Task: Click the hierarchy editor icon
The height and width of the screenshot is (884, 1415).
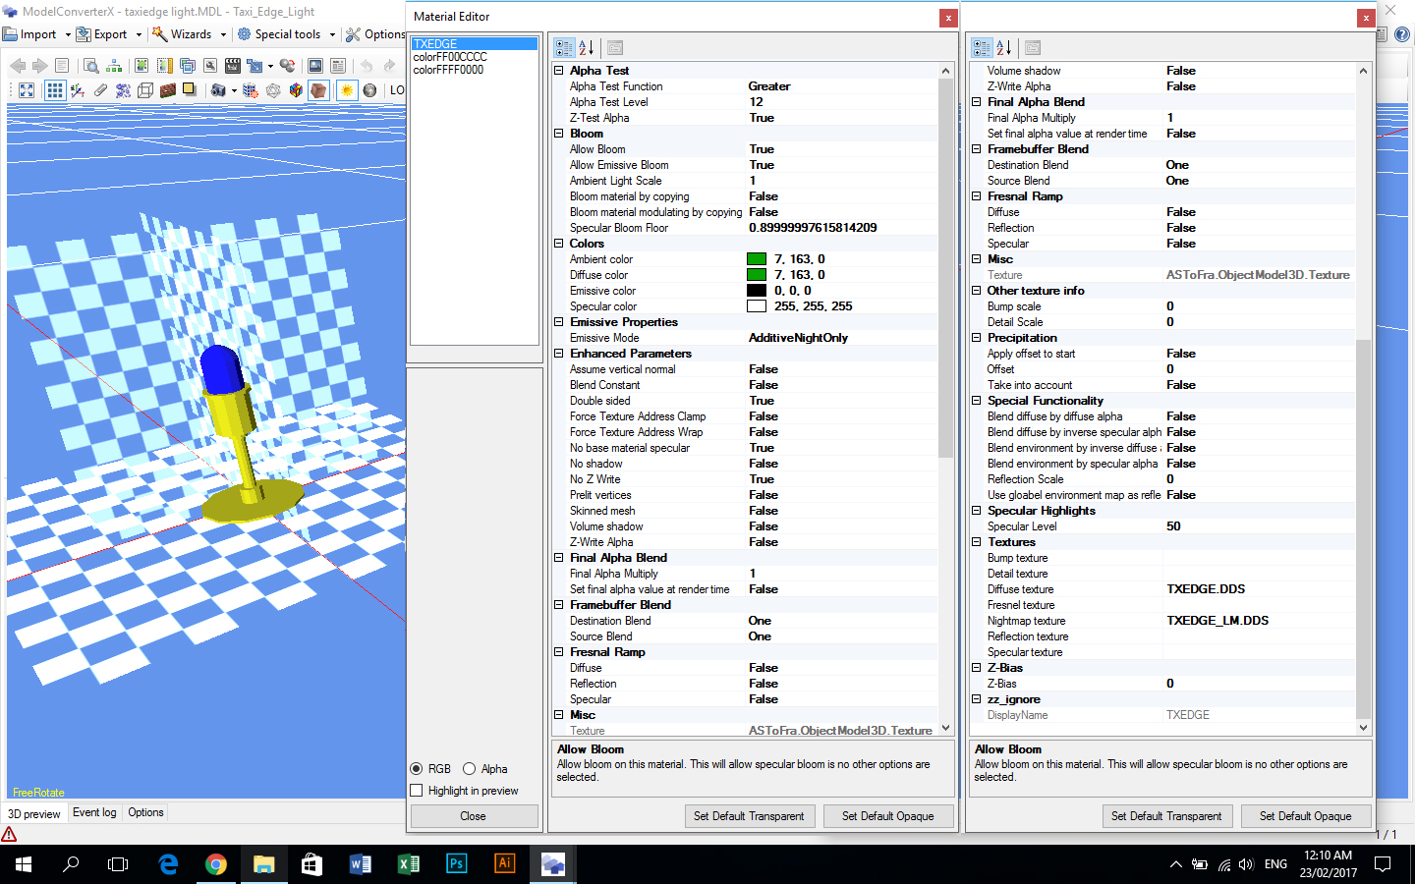Action: click(114, 66)
